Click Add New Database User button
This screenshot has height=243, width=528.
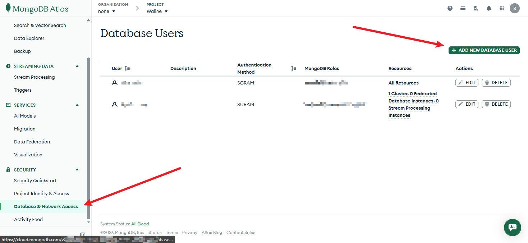coord(484,50)
